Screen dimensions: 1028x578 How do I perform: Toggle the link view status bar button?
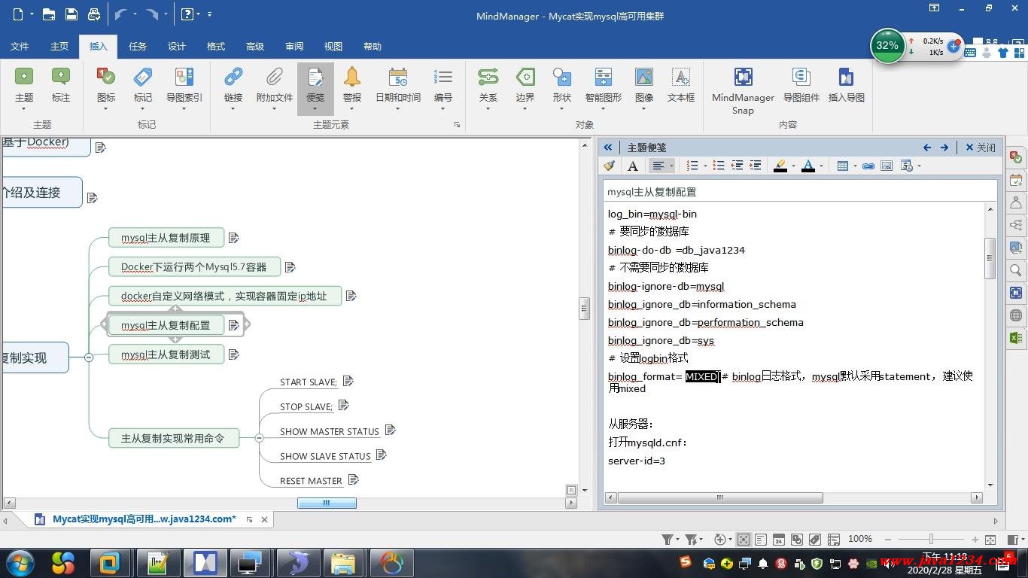click(x=797, y=540)
